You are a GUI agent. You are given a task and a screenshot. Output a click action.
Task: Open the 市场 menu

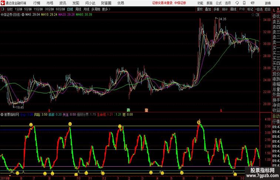50,3
